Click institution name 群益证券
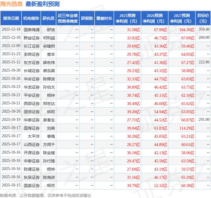 tap(32, 38)
